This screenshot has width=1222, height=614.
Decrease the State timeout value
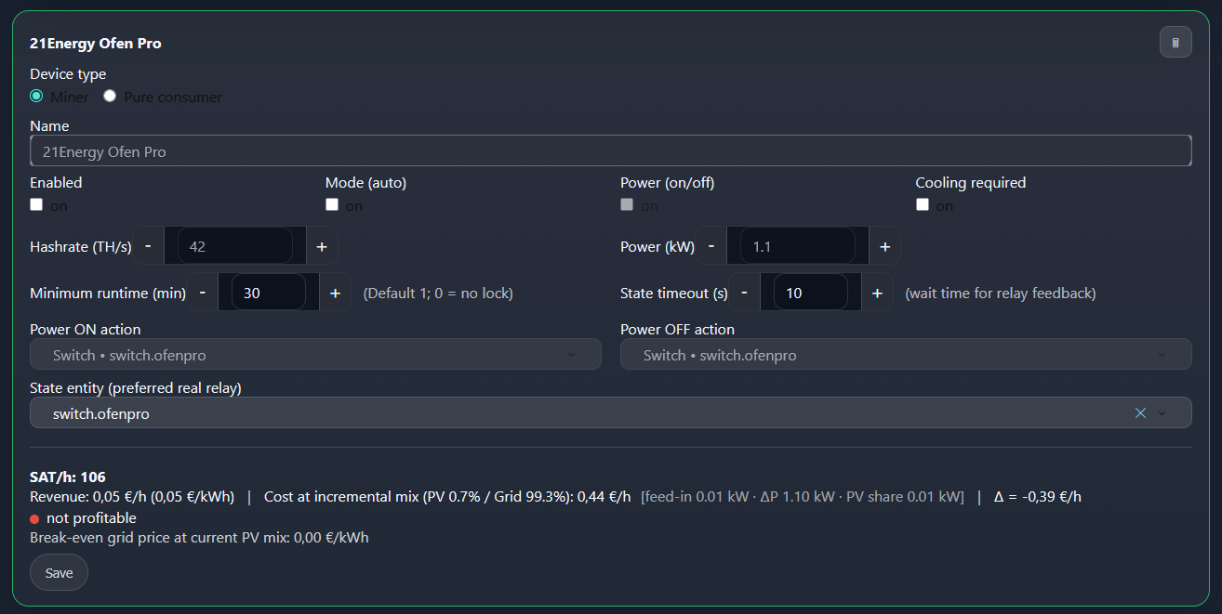(x=744, y=293)
